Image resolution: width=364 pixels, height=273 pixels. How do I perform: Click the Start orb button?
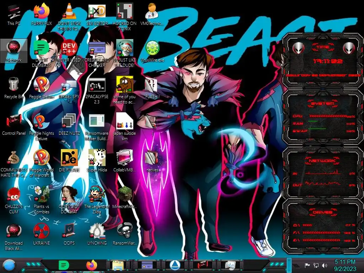point(9,266)
